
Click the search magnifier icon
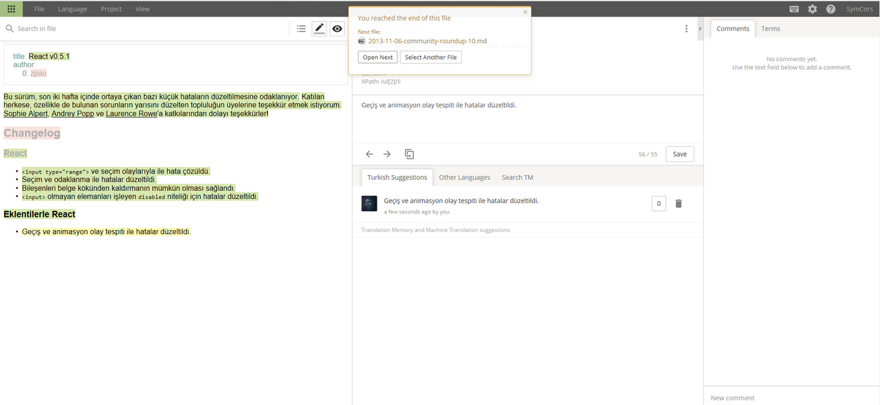(10, 29)
